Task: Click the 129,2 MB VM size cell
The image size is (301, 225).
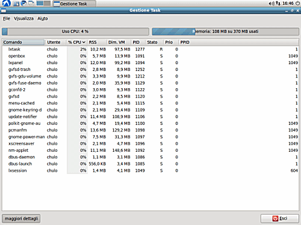Action: pos(121,130)
